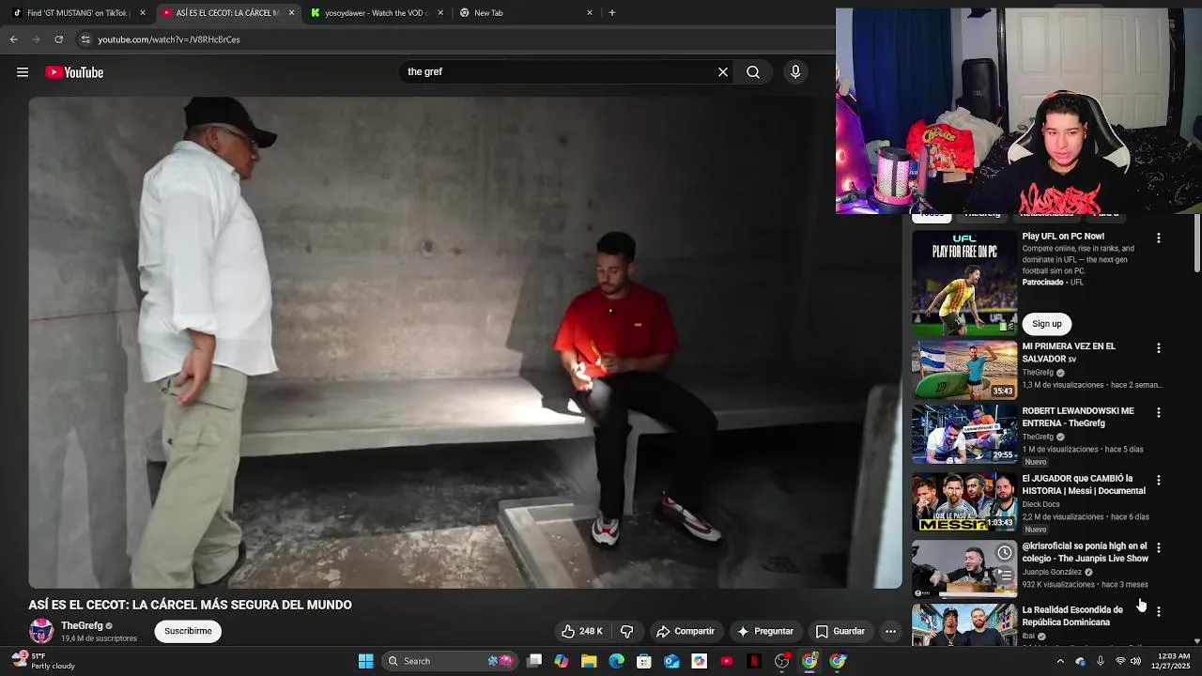Open Microsoft Store from taskbar
The width and height of the screenshot is (1202, 676).
644,661
